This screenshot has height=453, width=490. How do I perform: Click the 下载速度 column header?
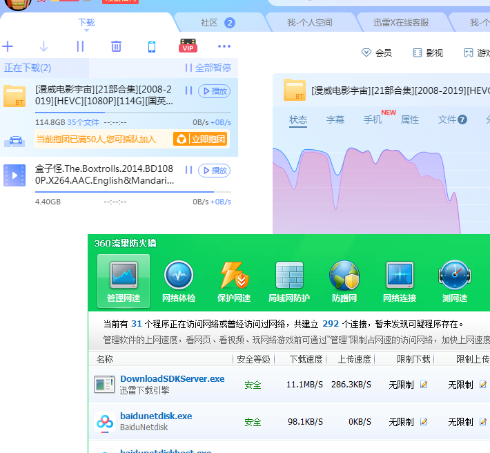pyautogui.click(x=306, y=359)
